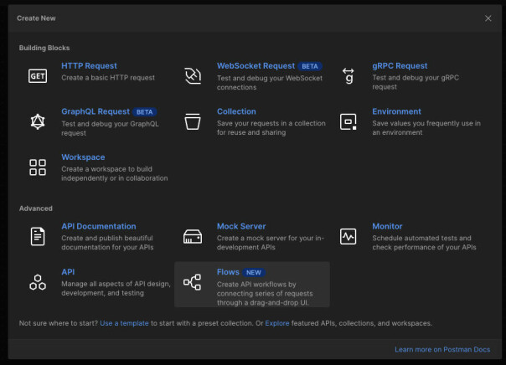The width and height of the screenshot is (506, 365).
Task: Open API Documentation title link
Action: point(99,226)
